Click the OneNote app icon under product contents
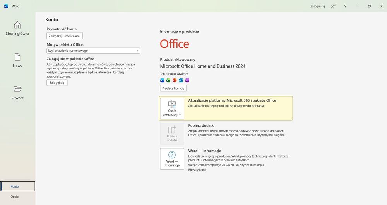Screen dimensions: 387x205 coord(187,80)
